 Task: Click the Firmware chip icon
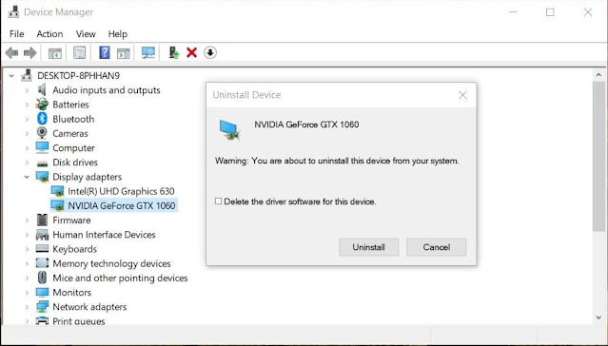point(42,221)
